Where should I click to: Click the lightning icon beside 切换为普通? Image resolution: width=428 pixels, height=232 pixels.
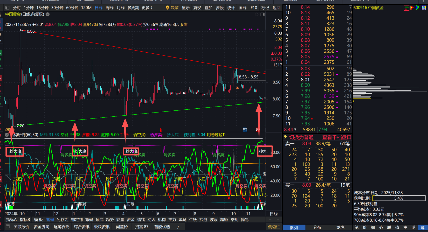click(x=285, y=137)
